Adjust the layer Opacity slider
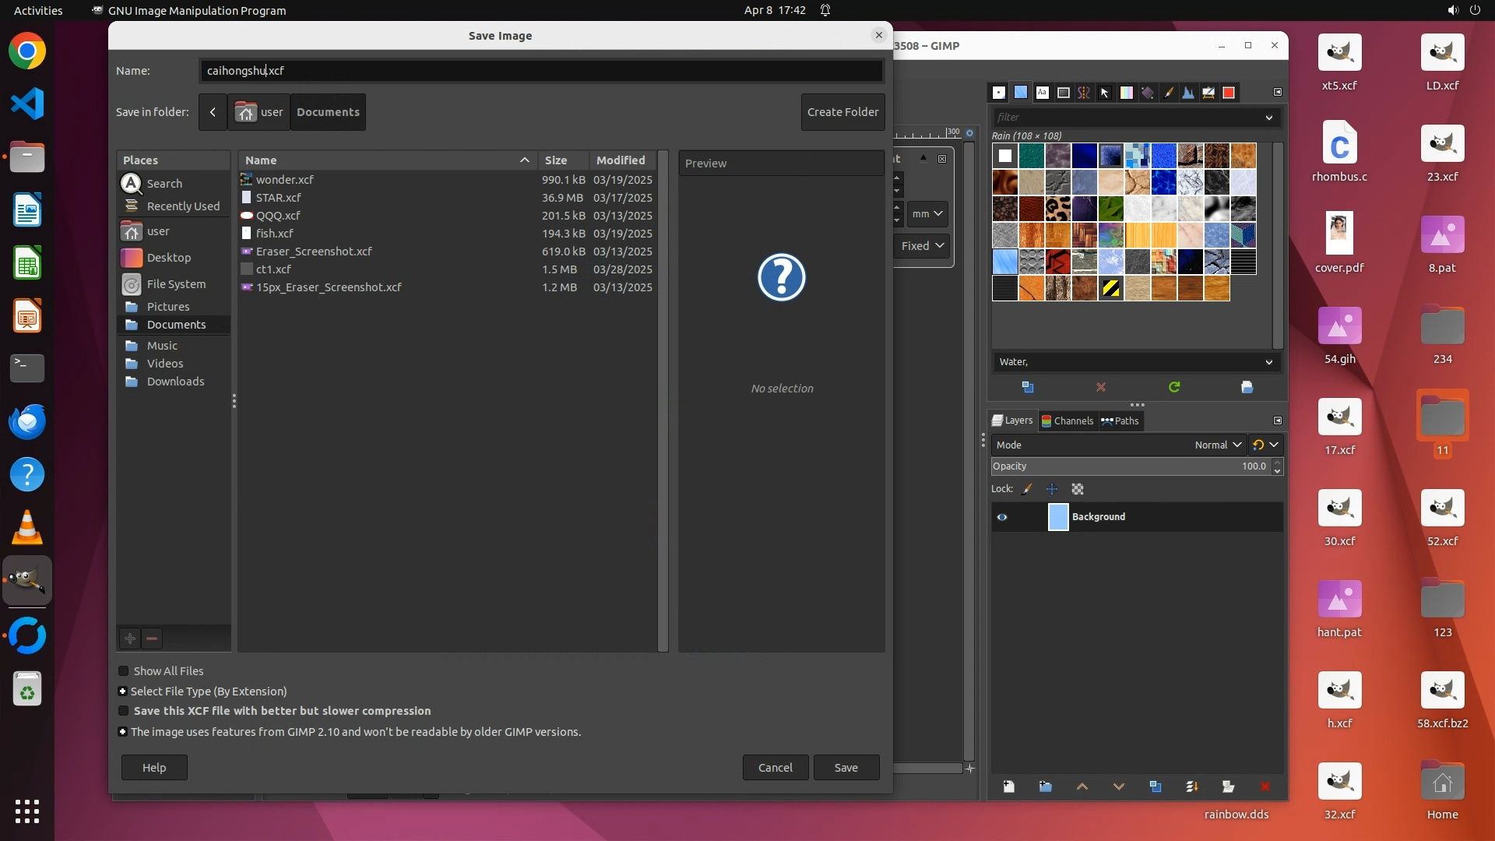Screen dimensions: 1495x841 point(1129,466)
